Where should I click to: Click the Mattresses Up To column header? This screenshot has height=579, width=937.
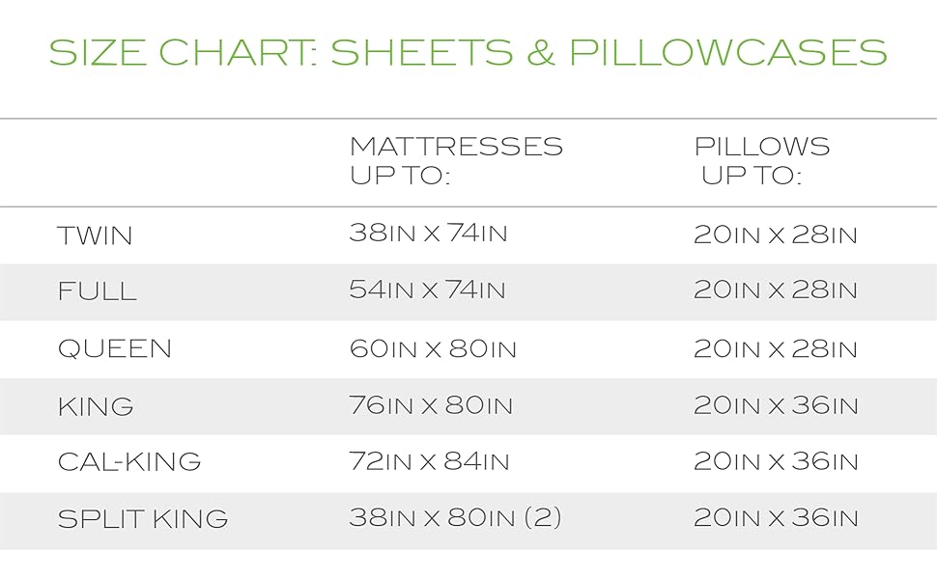(456, 161)
